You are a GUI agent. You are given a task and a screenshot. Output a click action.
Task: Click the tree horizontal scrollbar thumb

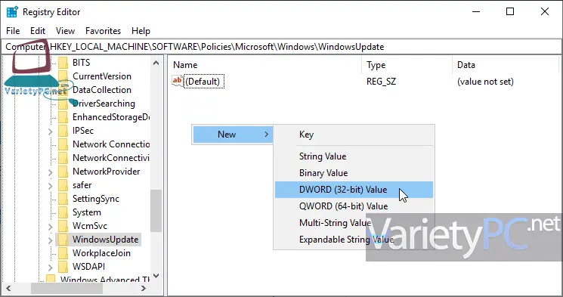[x=67, y=288]
